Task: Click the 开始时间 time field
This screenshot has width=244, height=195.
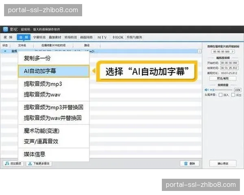Action: click(229, 63)
